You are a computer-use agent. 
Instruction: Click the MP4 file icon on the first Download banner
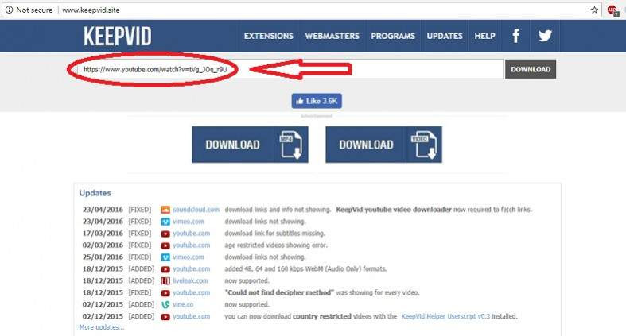[x=290, y=145]
